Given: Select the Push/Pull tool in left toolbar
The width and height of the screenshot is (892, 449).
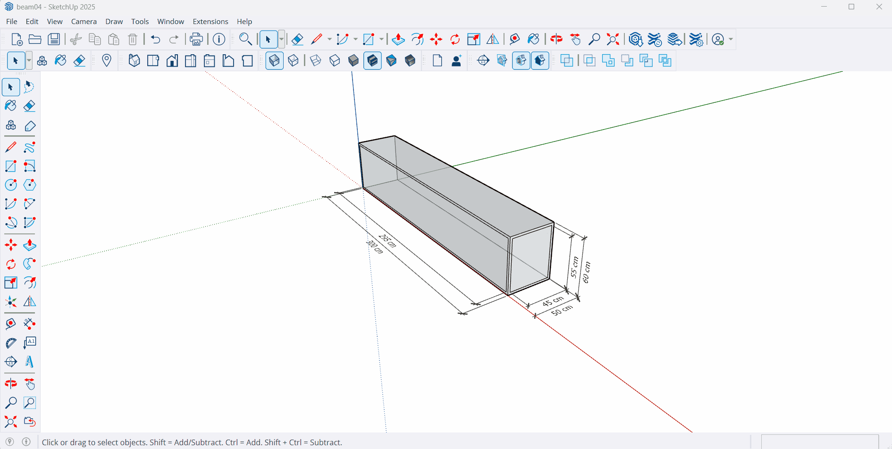Looking at the screenshot, I should pyautogui.click(x=29, y=245).
